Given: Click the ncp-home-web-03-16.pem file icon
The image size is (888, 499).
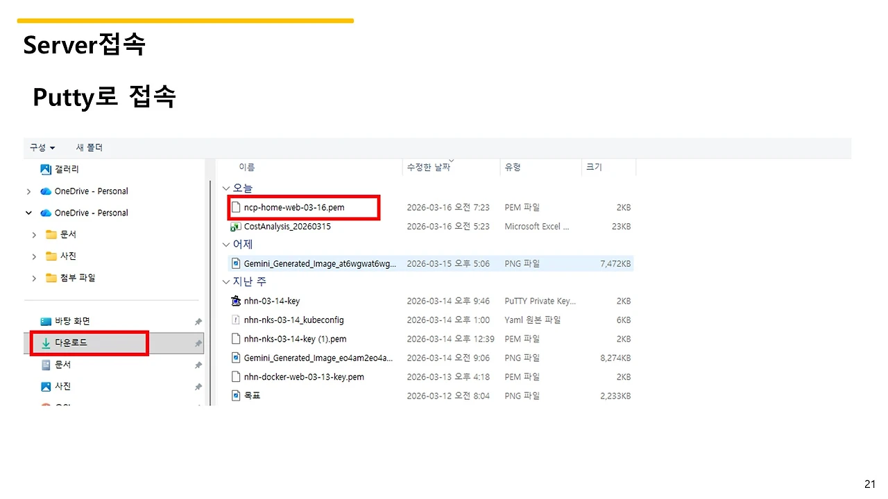Looking at the screenshot, I should pos(236,207).
